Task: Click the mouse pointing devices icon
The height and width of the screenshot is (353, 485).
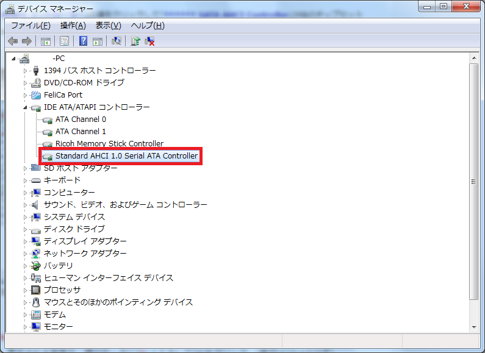Action: pos(36,302)
